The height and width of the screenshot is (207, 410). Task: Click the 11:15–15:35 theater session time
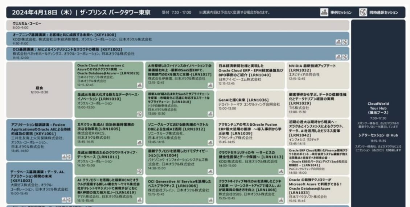click(x=378, y=141)
